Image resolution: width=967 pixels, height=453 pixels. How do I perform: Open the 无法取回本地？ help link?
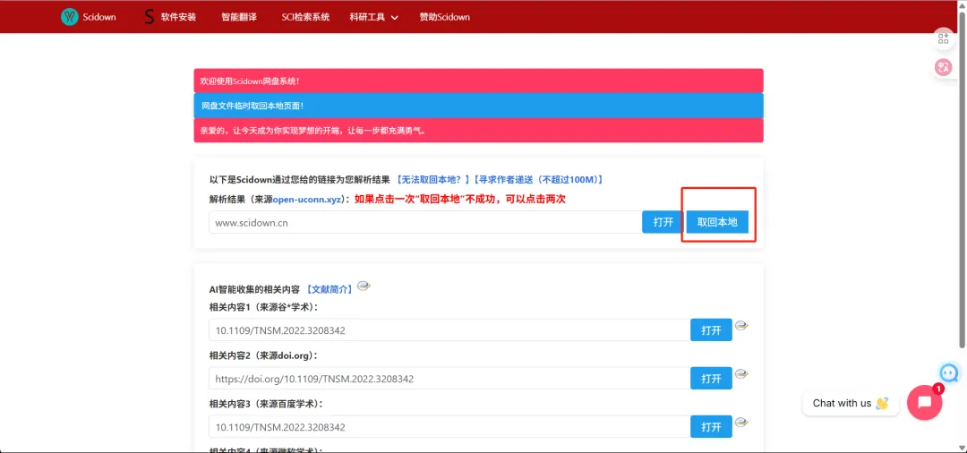click(x=433, y=180)
